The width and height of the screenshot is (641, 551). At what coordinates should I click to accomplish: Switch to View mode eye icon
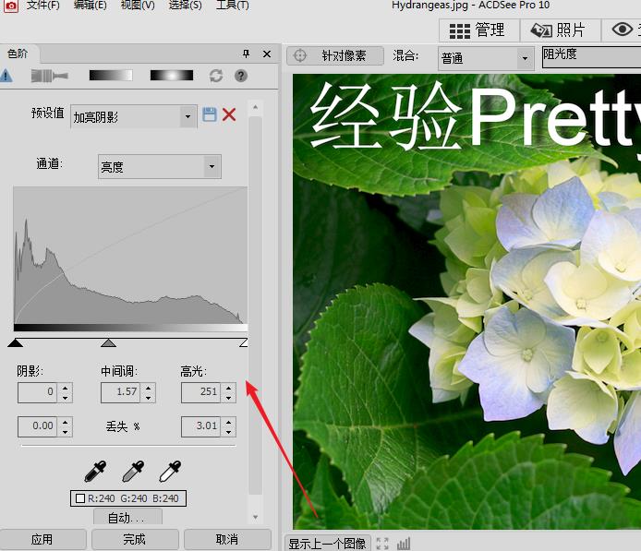[622, 30]
